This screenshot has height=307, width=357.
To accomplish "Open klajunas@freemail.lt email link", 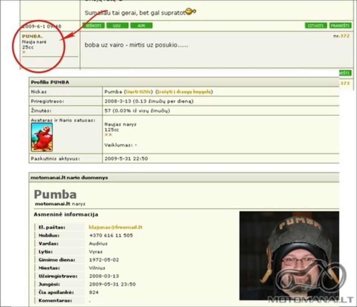I will tap(116, 227).
